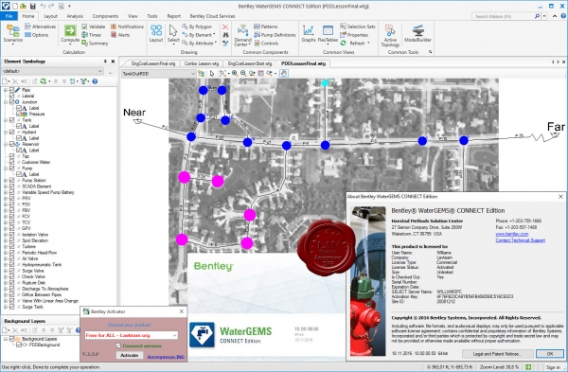Click the red delete X in Drawing group
The width and height of the screenshot is (568, 372).
coord(225,27)
